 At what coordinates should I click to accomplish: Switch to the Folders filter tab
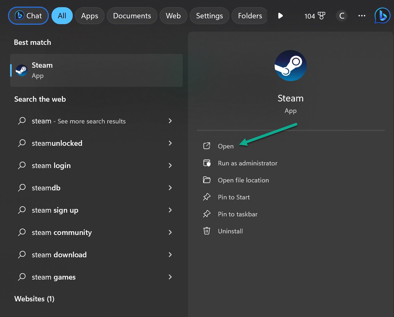coord(250,16)
